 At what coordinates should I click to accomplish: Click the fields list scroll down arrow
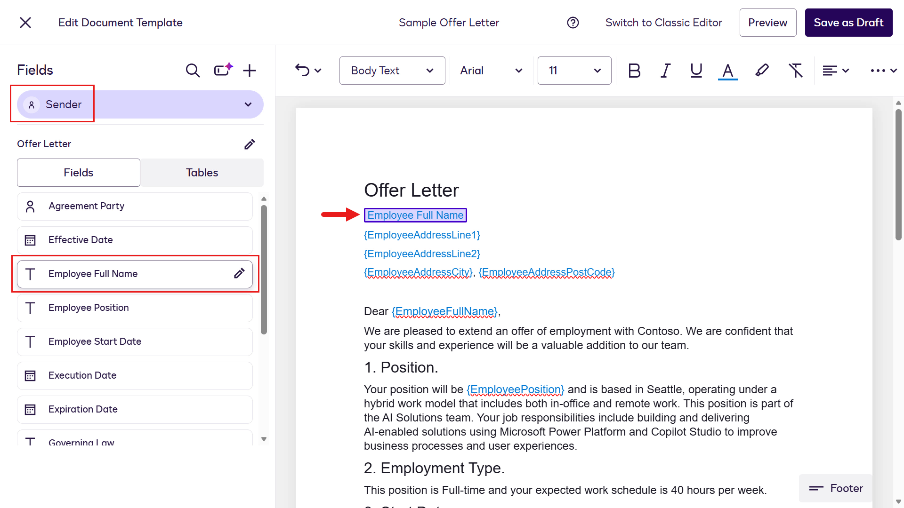point(264,439)
